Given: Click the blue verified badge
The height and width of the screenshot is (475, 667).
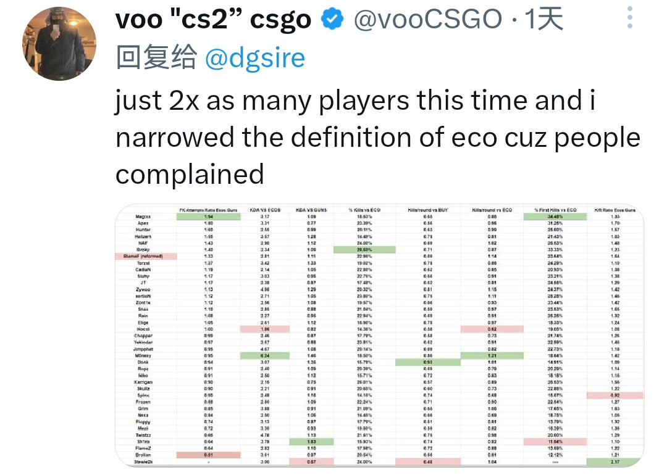Looking at the screenshot, I should pos(332,19).
